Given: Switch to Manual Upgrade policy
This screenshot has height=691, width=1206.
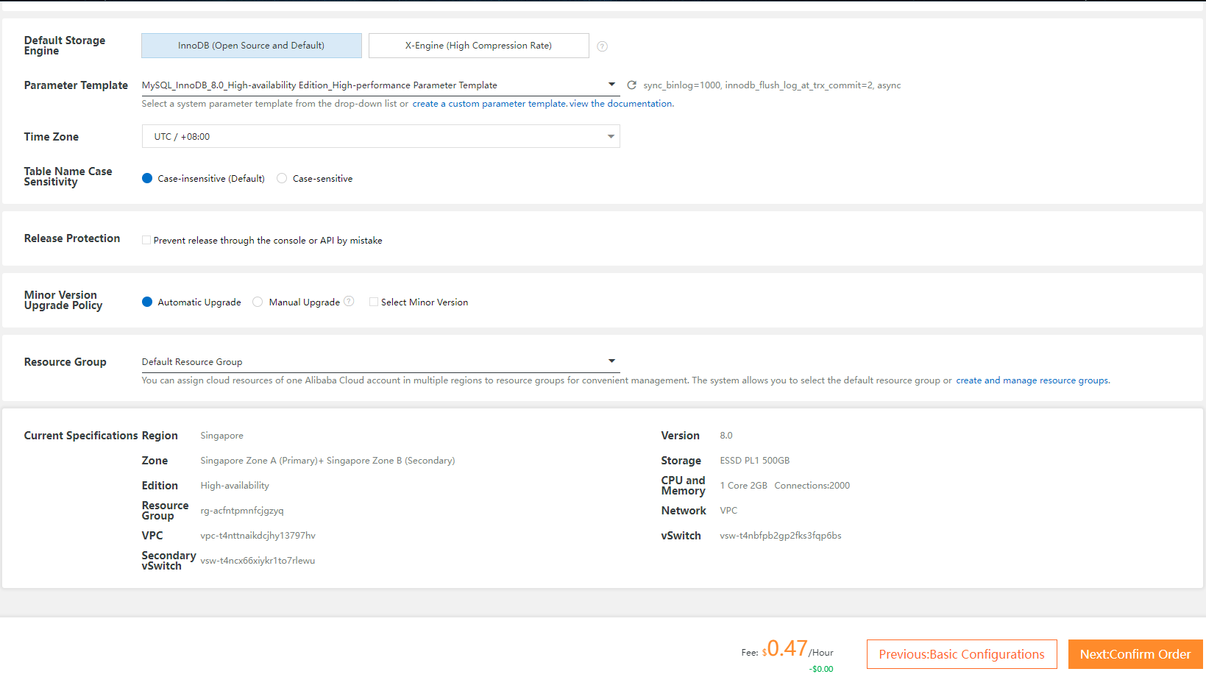Looking at the screenshot, I should [x=258, y=302].
